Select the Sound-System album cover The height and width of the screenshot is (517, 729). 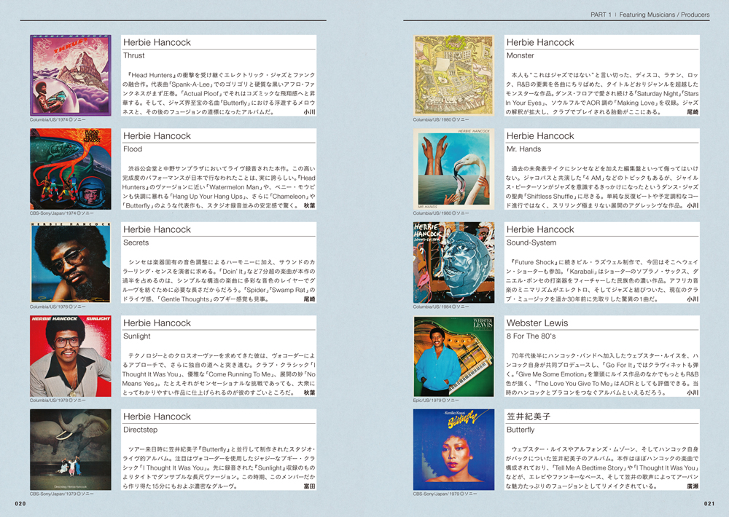point(453,262)
